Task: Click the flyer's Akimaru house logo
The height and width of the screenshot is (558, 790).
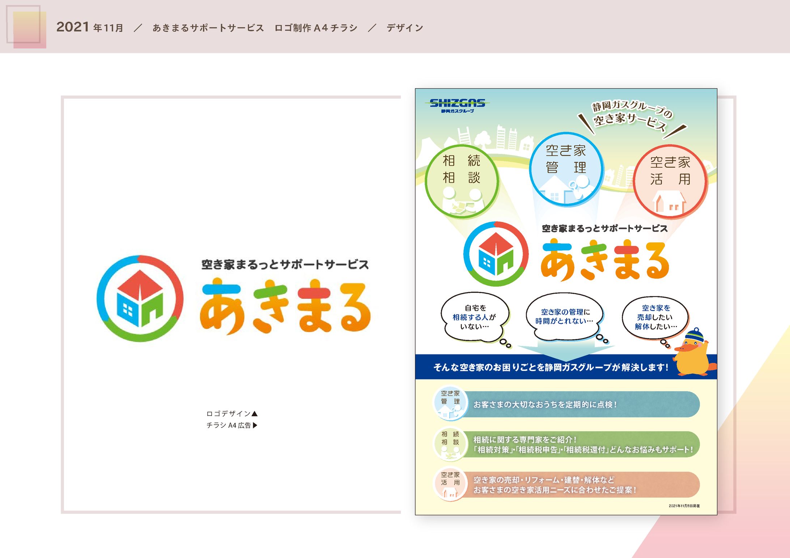Action: click(x=496, y=254)
